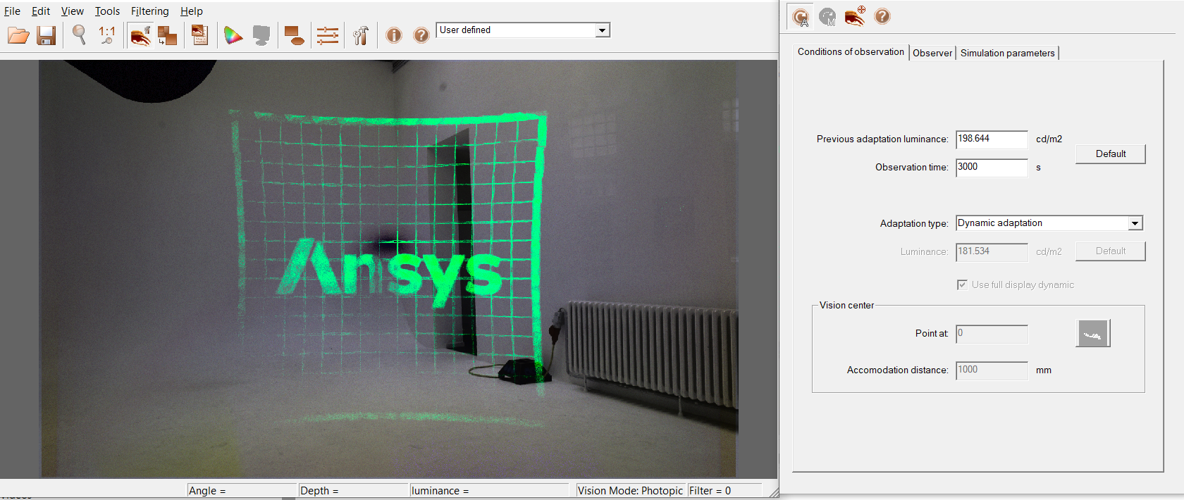Open the sliders adjustment icon
This screenshot has width=1184, height=500.
[x=328, y=35]
